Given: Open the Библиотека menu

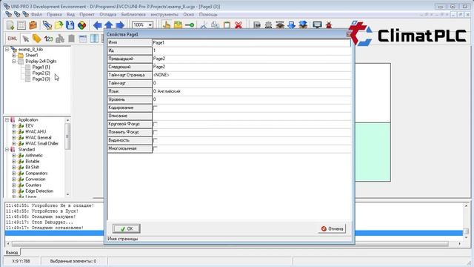Looking at the screenshot, I should coord(133,15).
